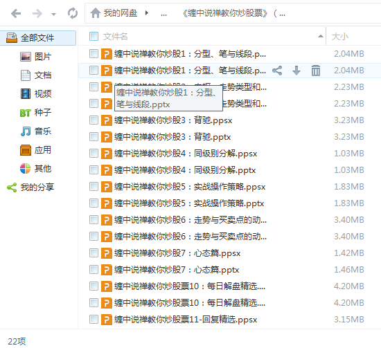
Task: Click the back navigation arrow
Action: [x=16, y=13]
